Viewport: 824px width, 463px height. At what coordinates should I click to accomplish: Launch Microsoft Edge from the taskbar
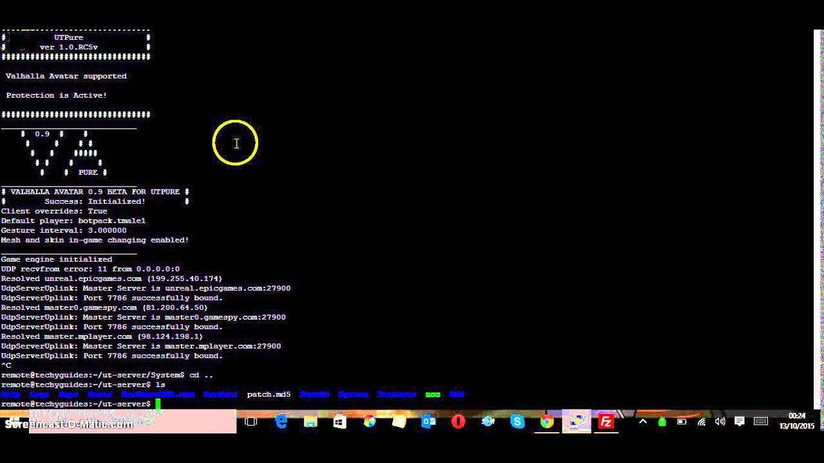pyautogui.click(x=281, y=422)
